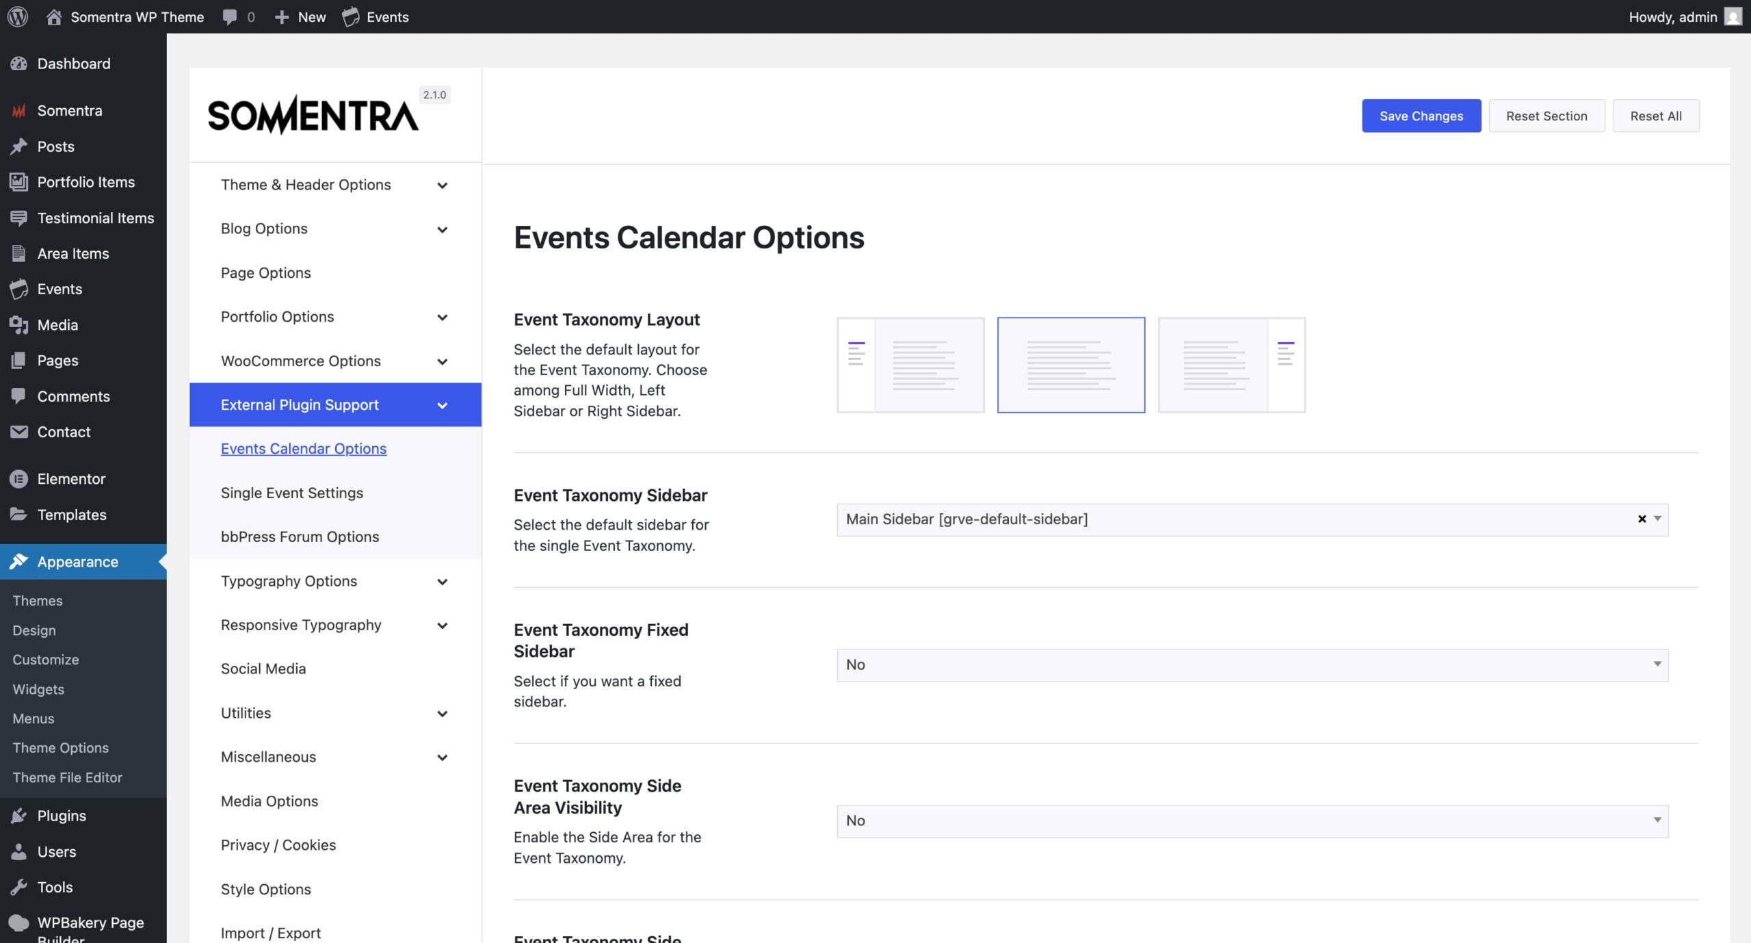Click the Events ticket icon in admin bar
This screenshot has width=1751, height=943.
point(350,16)
